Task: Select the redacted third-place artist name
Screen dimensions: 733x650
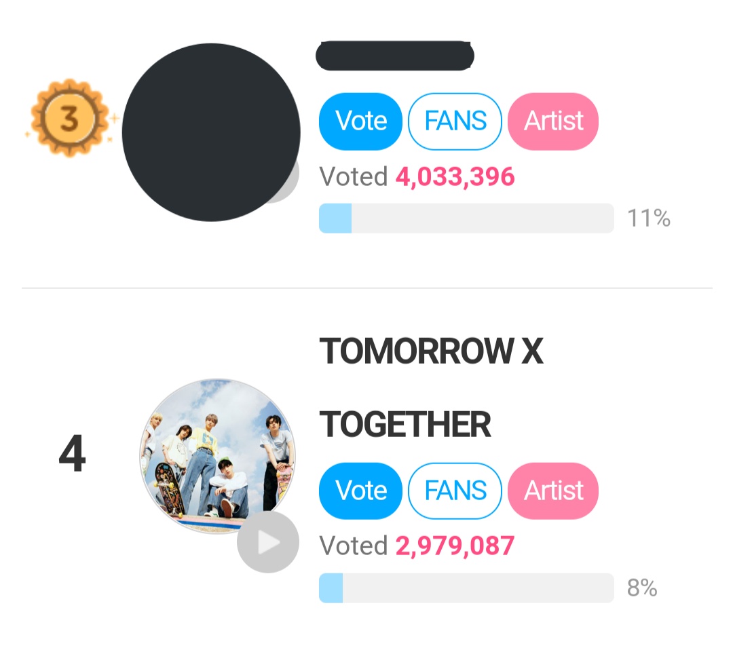Action: point(395,56)
